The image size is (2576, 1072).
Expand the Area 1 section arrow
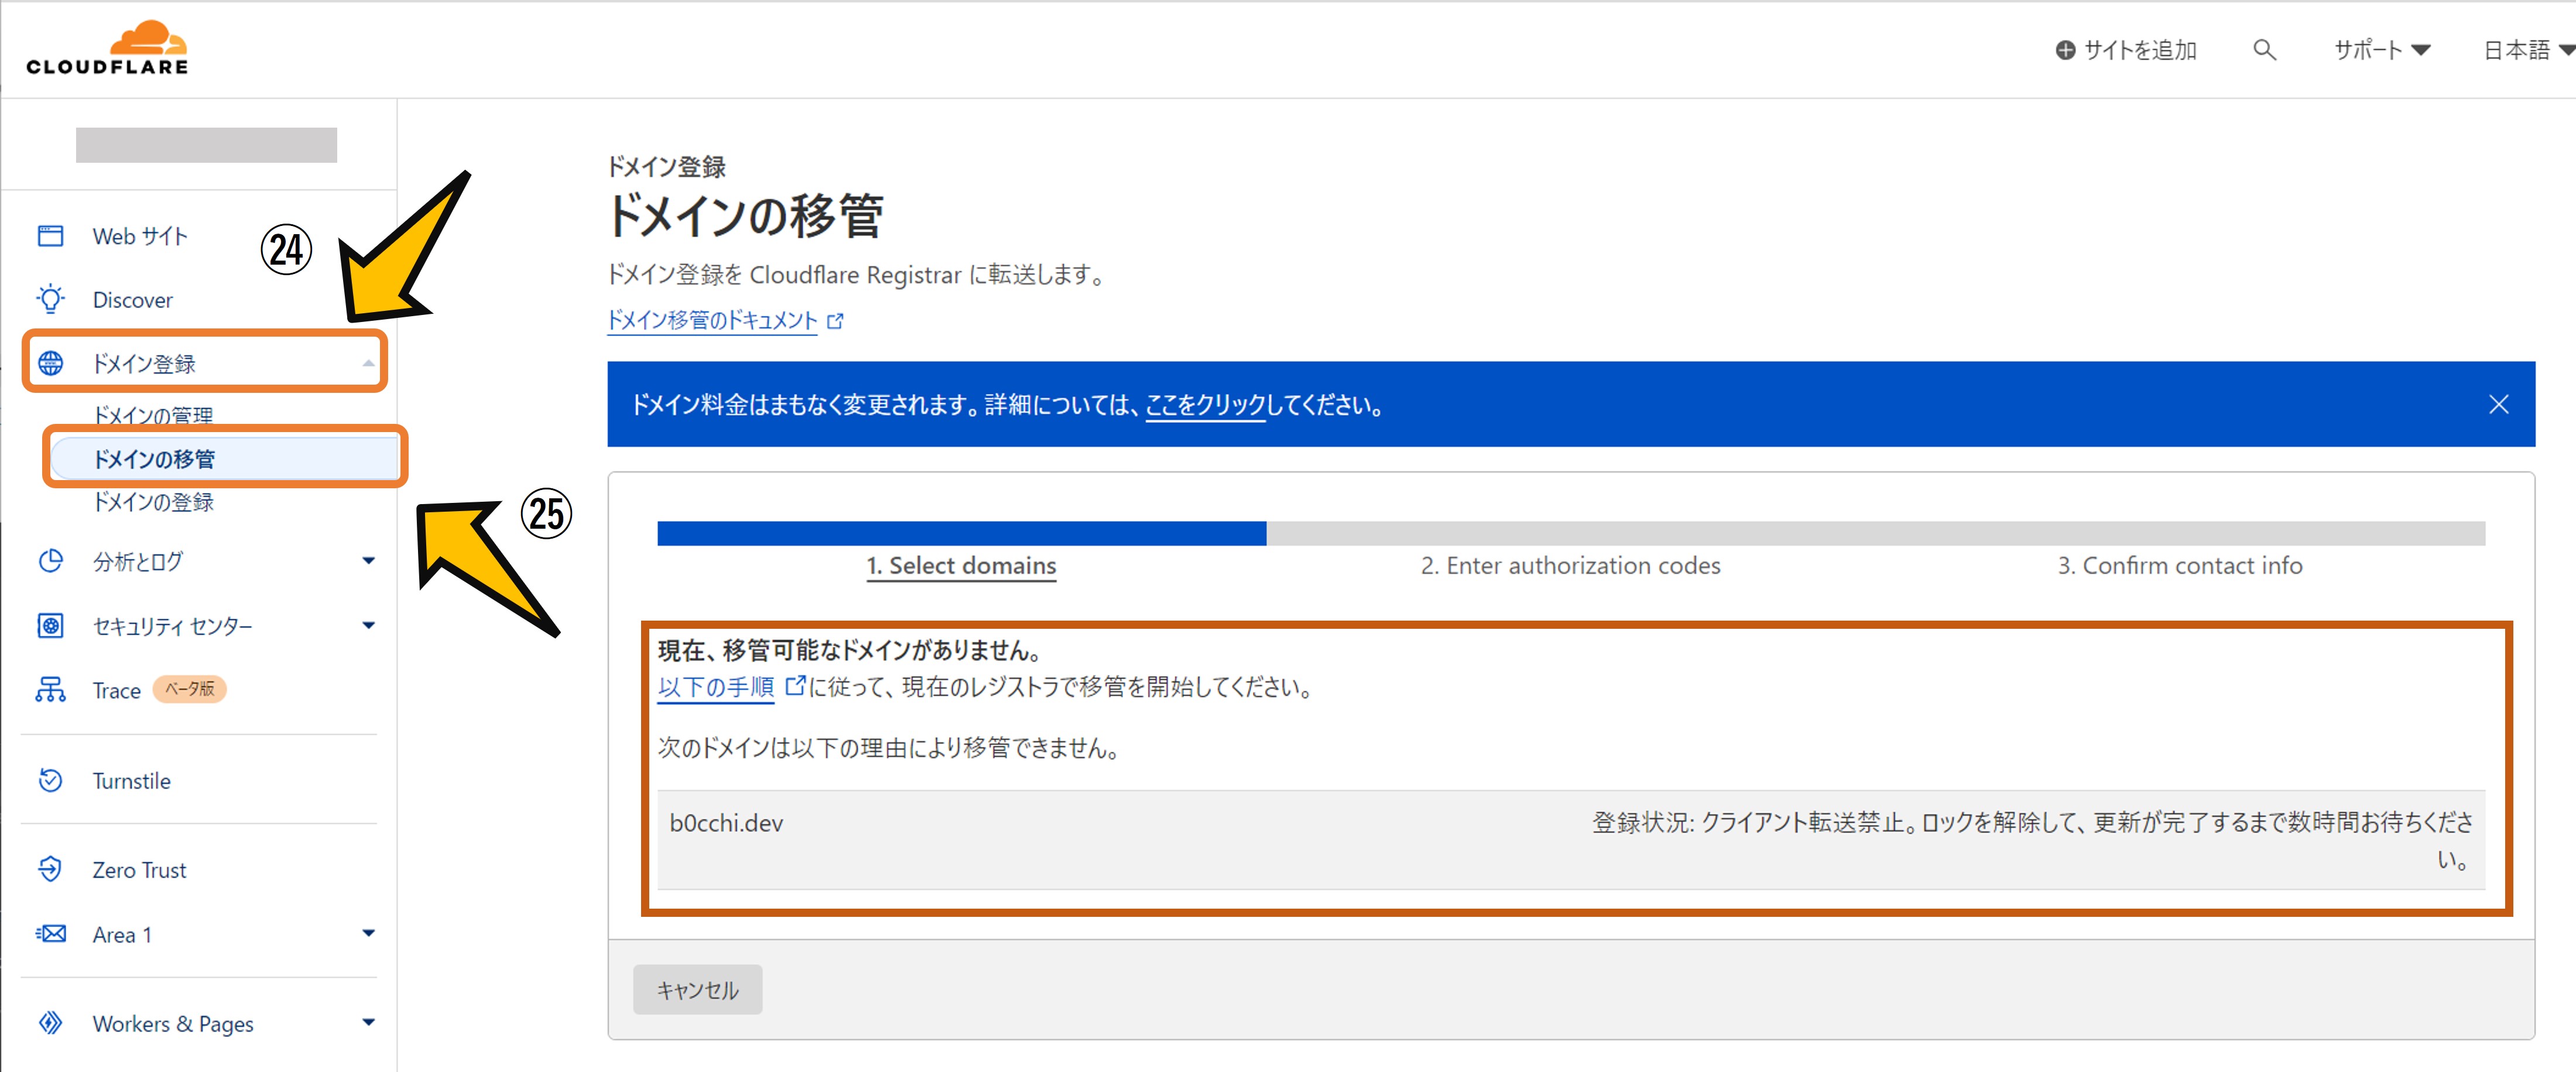click(368, 934)
